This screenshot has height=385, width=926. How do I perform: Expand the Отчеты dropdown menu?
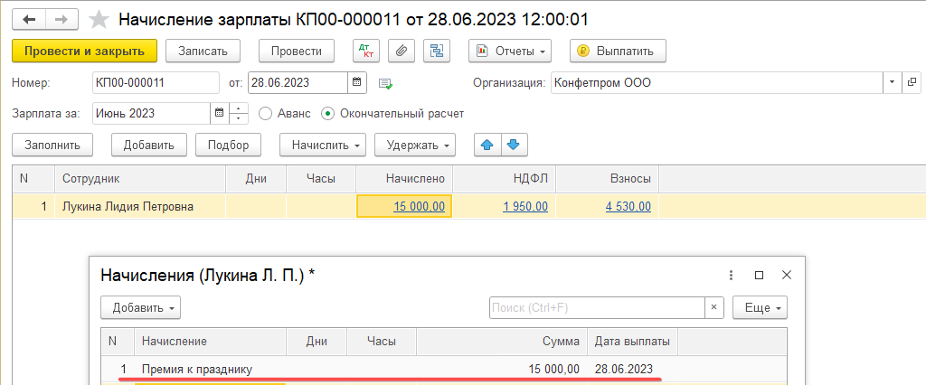[x=510, y=51]
